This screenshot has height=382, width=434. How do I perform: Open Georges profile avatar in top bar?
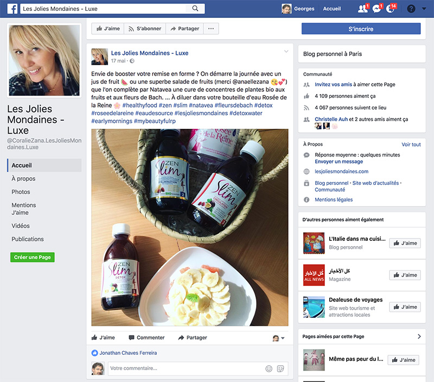(286, 9)
